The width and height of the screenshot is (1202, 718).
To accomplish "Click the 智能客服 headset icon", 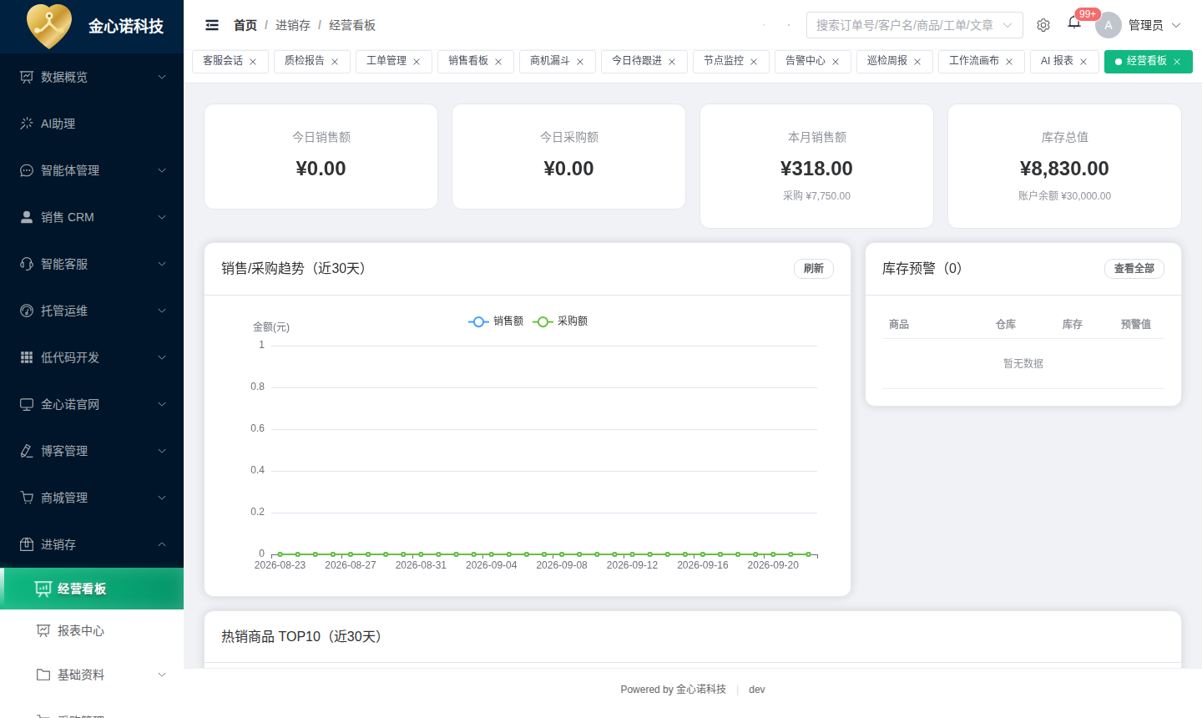I will pyautogui.click(x=27, y=264).
